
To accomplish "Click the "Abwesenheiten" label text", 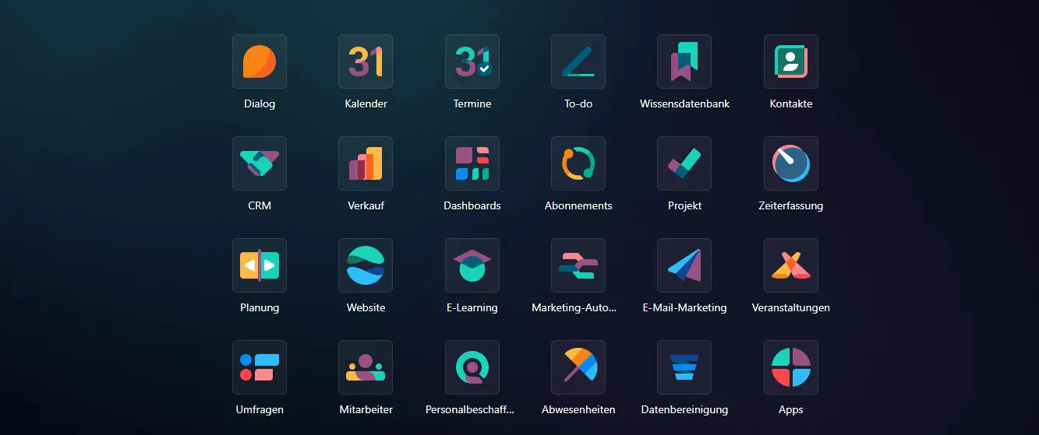I will click(578, 409).
